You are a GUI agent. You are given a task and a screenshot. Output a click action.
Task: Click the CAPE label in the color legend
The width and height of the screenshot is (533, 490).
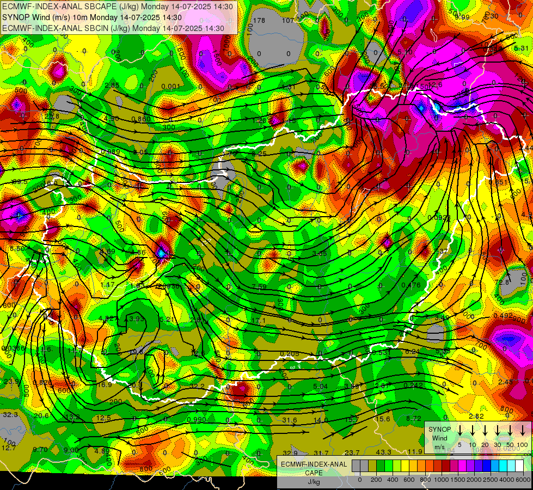tap(314, 473)
